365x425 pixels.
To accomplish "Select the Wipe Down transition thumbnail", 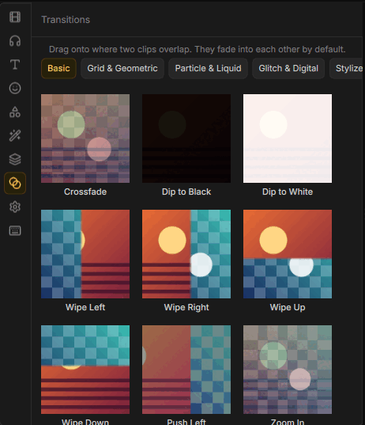I will (x=85, y=370).
